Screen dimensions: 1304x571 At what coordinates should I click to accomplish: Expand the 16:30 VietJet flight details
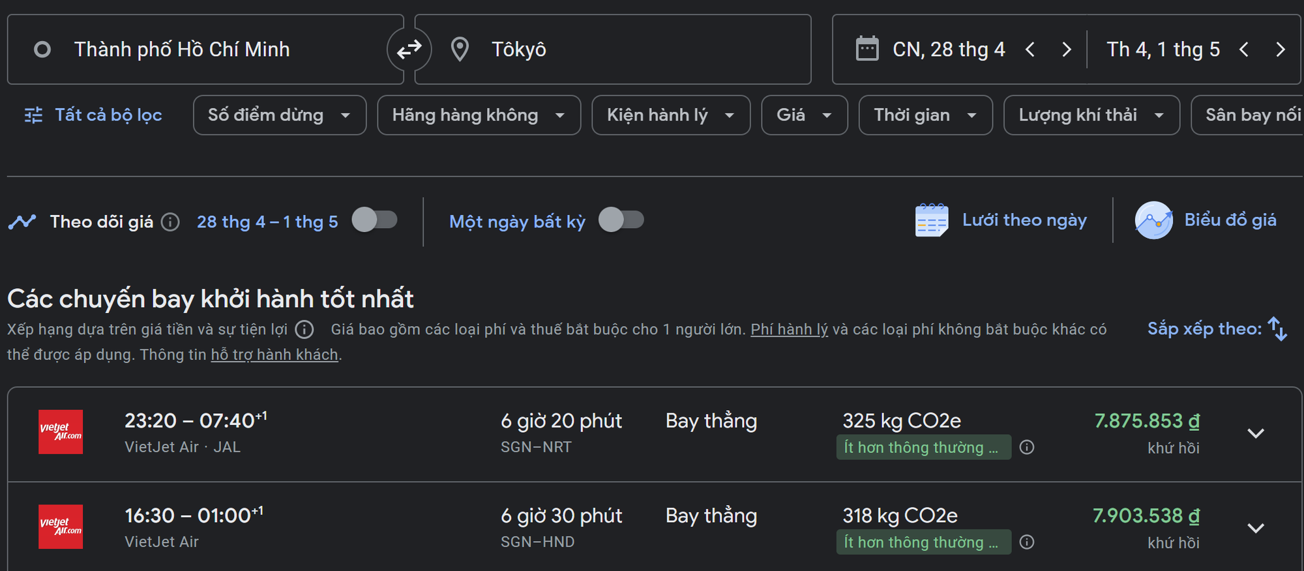[x=1255, y=528]
